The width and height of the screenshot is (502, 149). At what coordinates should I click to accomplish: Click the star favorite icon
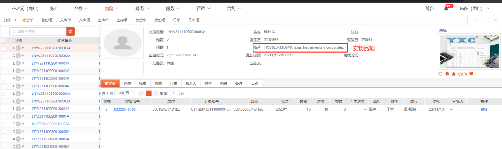[460, 74]
